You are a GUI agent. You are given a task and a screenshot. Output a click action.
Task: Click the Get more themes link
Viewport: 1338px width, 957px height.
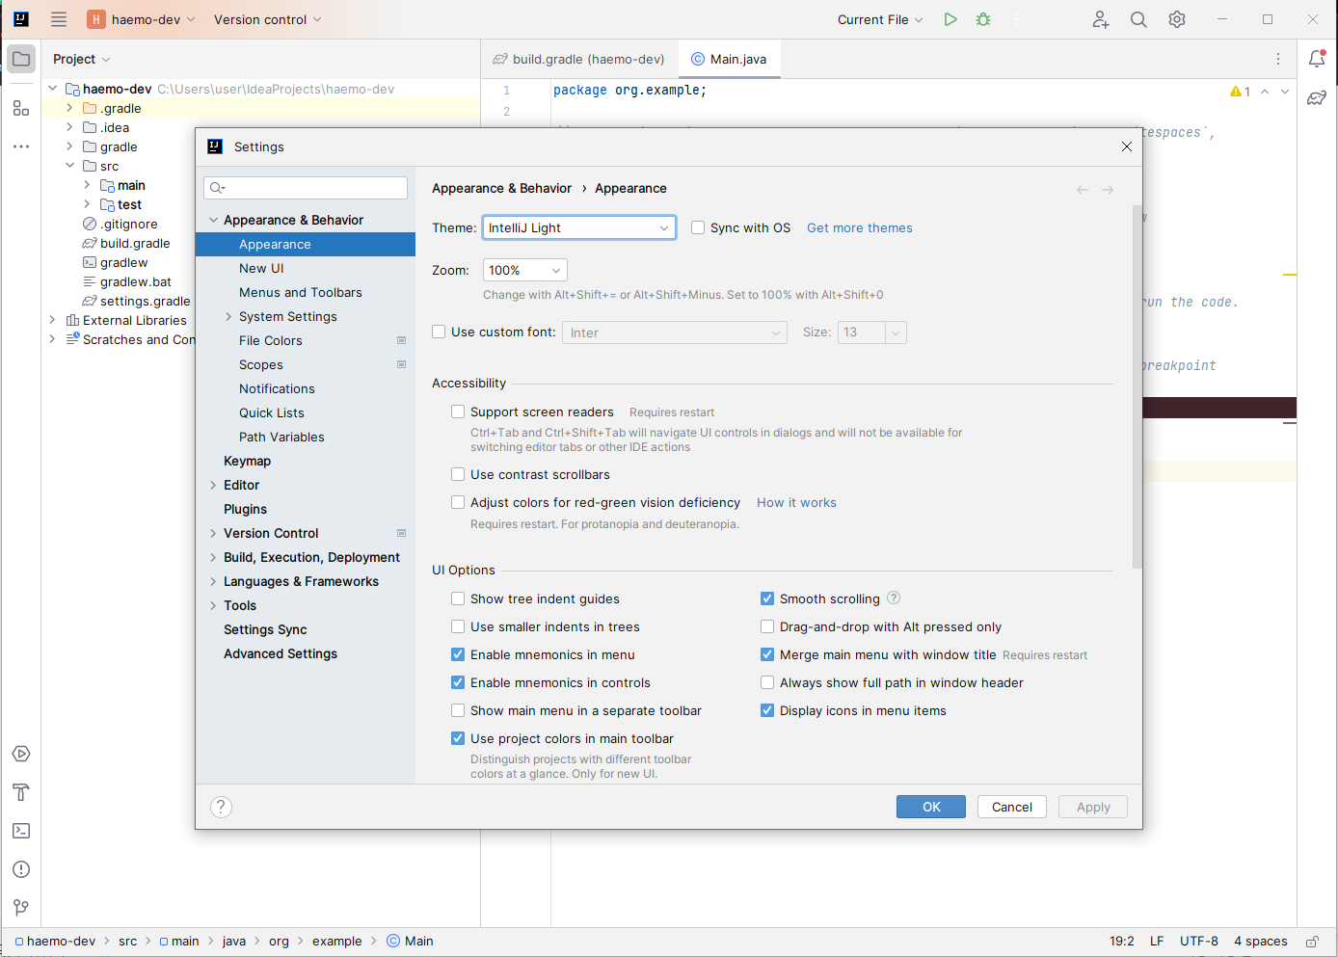click(x=860, y=227)
